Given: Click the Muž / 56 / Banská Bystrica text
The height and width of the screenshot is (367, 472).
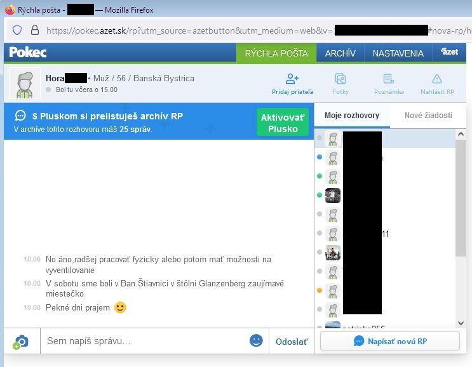Looking at the screenshot, I should point(144,79).
